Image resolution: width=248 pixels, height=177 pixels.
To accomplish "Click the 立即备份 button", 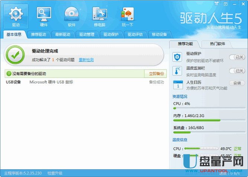I will (156, 73).
